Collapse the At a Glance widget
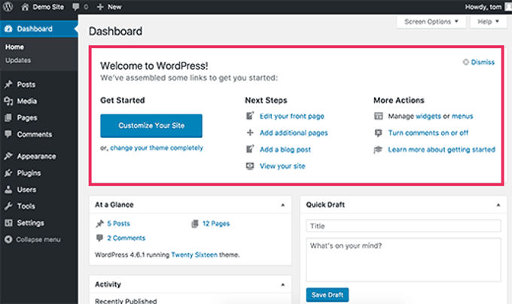The image size is (512, 304). pos(283,205)
